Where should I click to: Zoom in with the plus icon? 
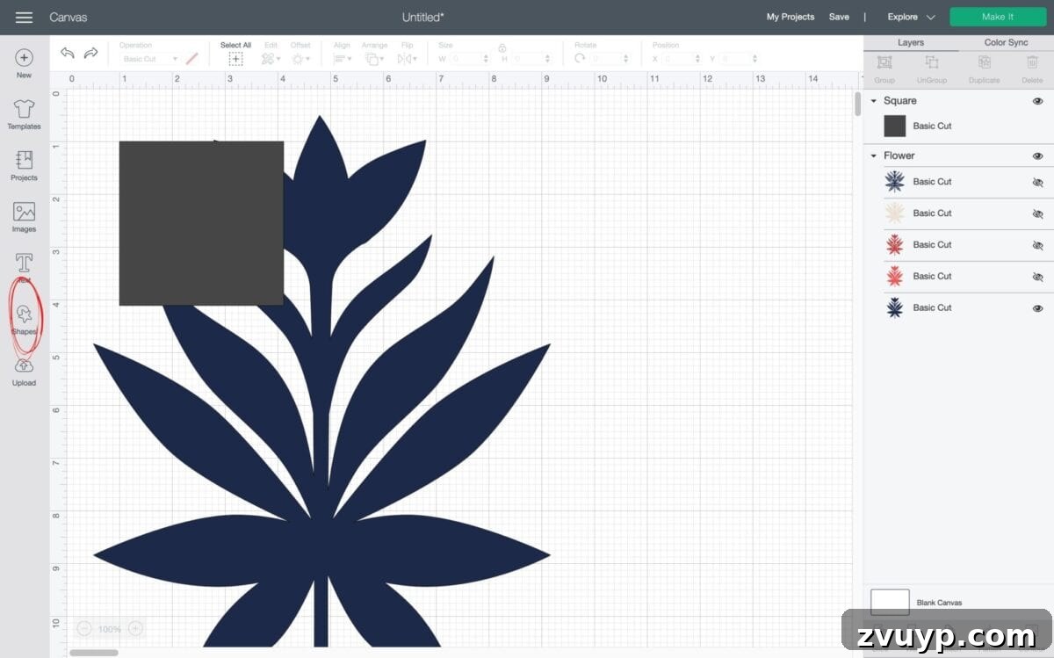(135, 628)
